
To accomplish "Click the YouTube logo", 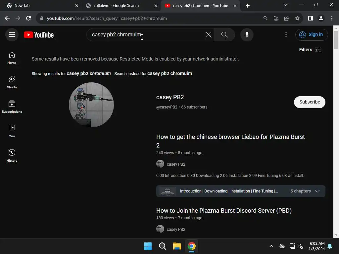I will [39, 35].
